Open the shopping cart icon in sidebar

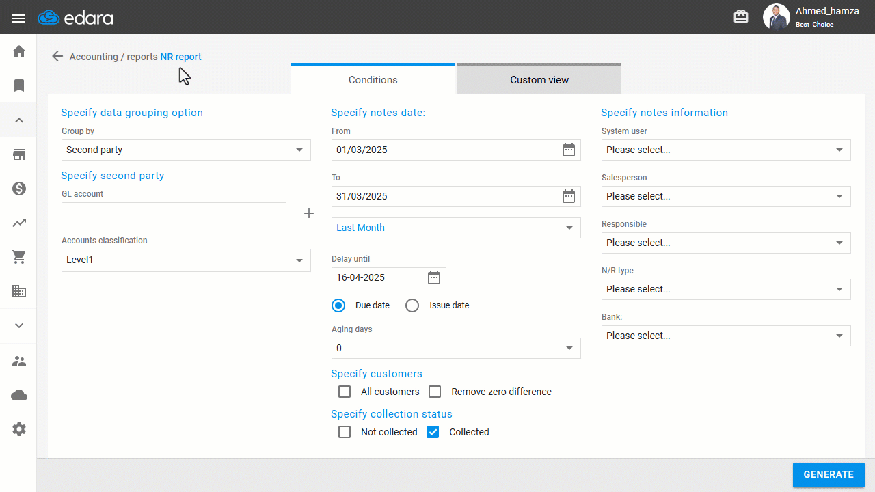[19, 257]
